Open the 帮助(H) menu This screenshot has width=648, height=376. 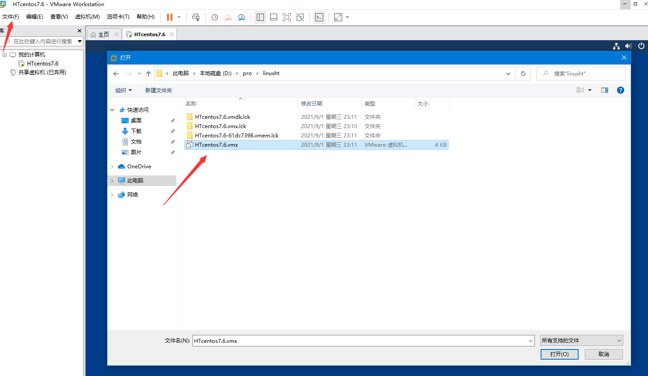tap(145, 17)
